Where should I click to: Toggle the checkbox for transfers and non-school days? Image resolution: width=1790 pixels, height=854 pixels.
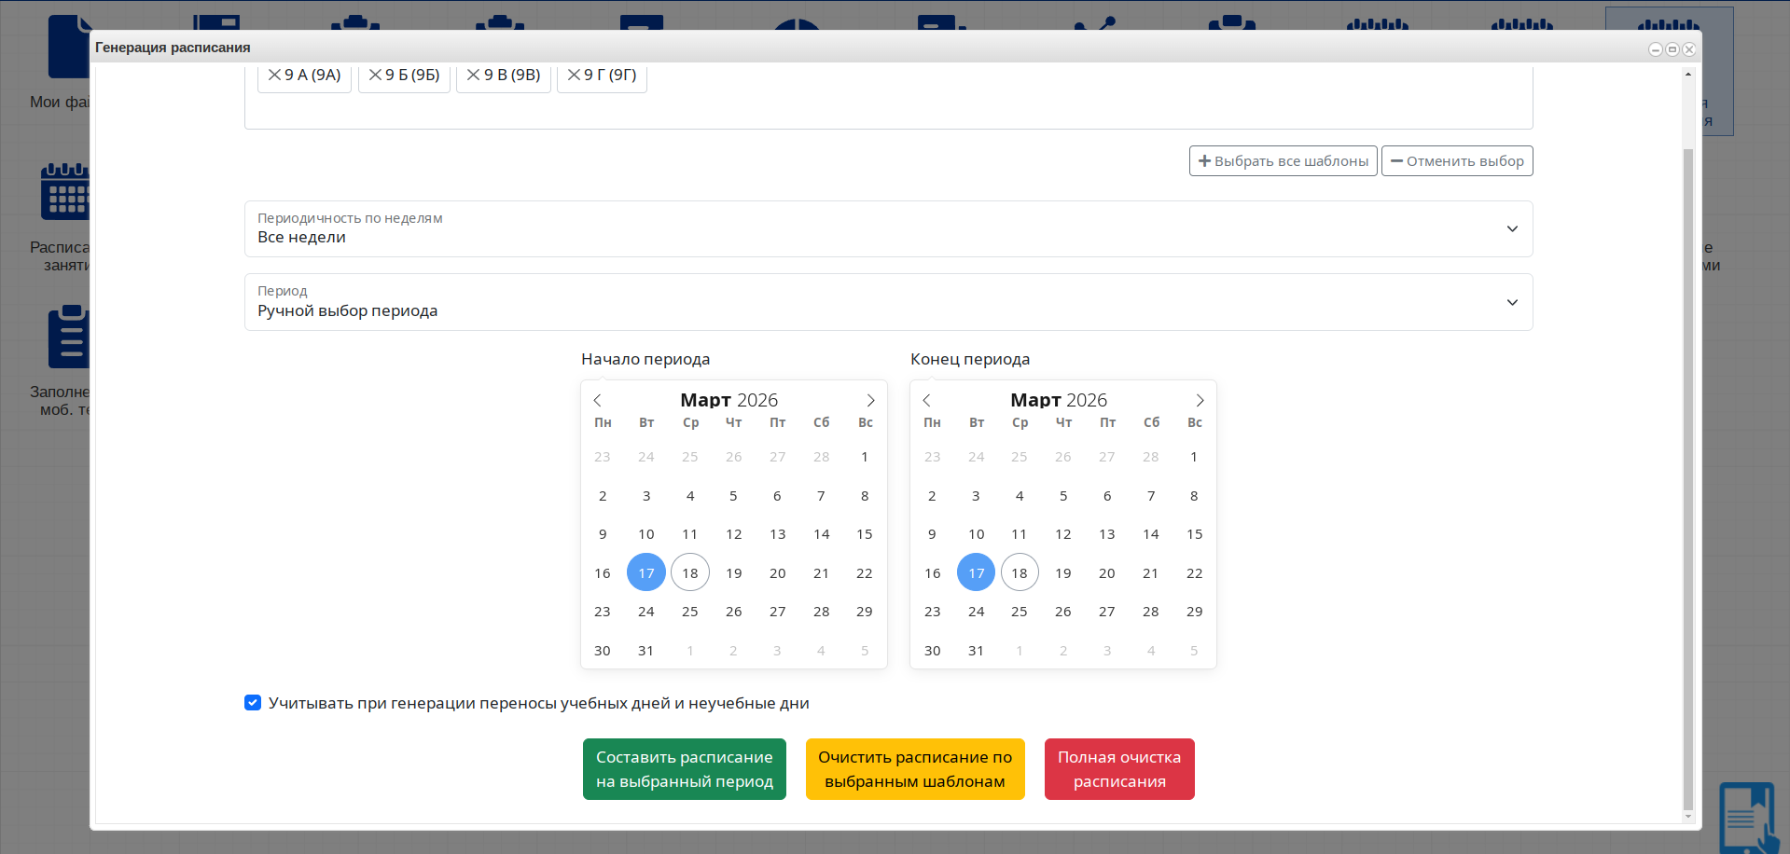pos(253,703)
